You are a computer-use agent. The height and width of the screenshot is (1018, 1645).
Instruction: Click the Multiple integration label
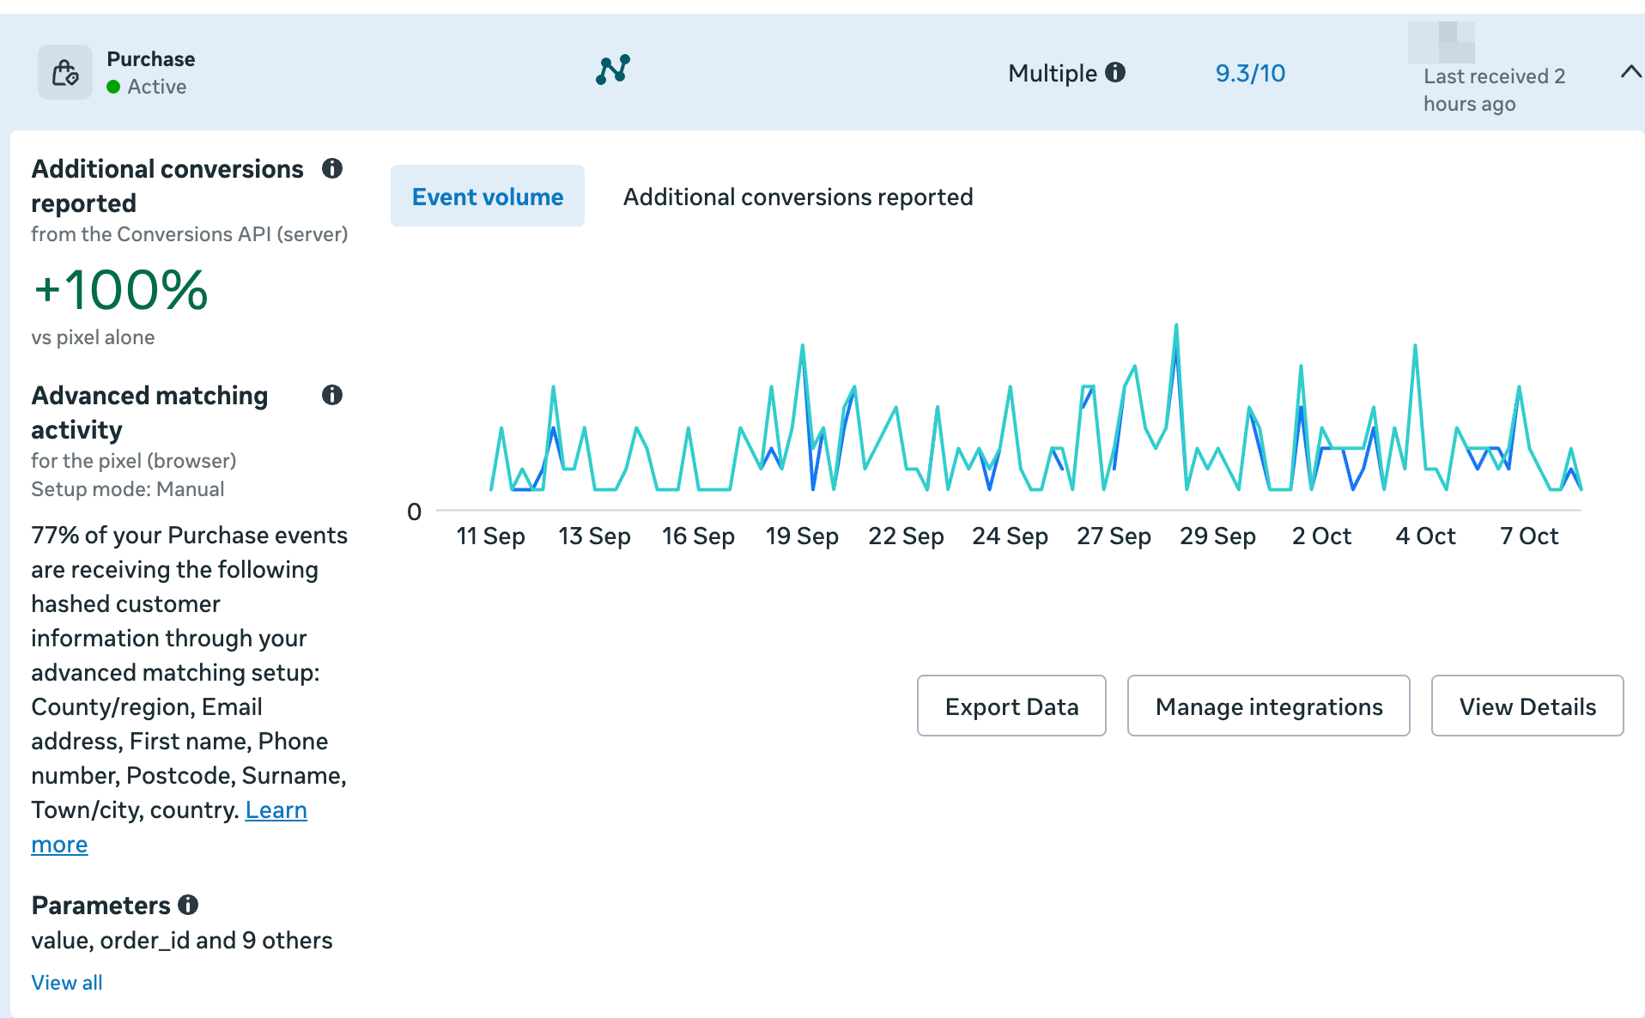pos(1053,73)
